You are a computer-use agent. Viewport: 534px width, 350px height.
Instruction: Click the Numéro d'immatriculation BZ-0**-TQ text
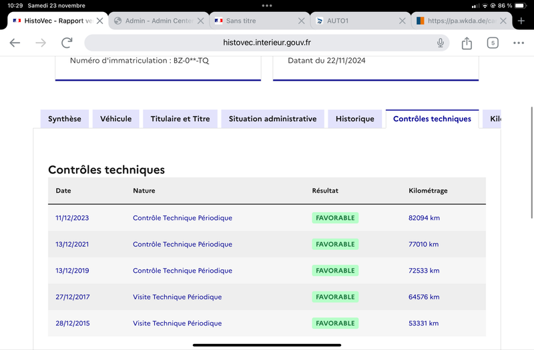pyautogui.click(x=140, y=61)
